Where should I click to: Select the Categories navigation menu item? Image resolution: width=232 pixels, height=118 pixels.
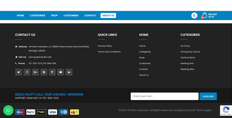point(37,16)
